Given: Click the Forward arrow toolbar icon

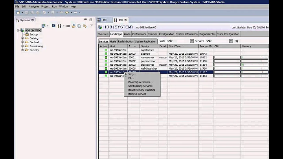Looking at the screenshot, I should click(75, 13).
